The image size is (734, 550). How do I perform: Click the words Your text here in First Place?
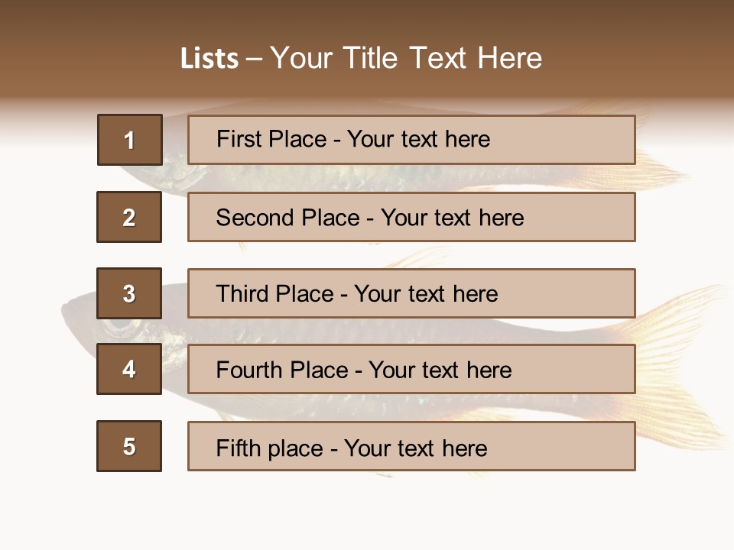[x=418, y=139]
